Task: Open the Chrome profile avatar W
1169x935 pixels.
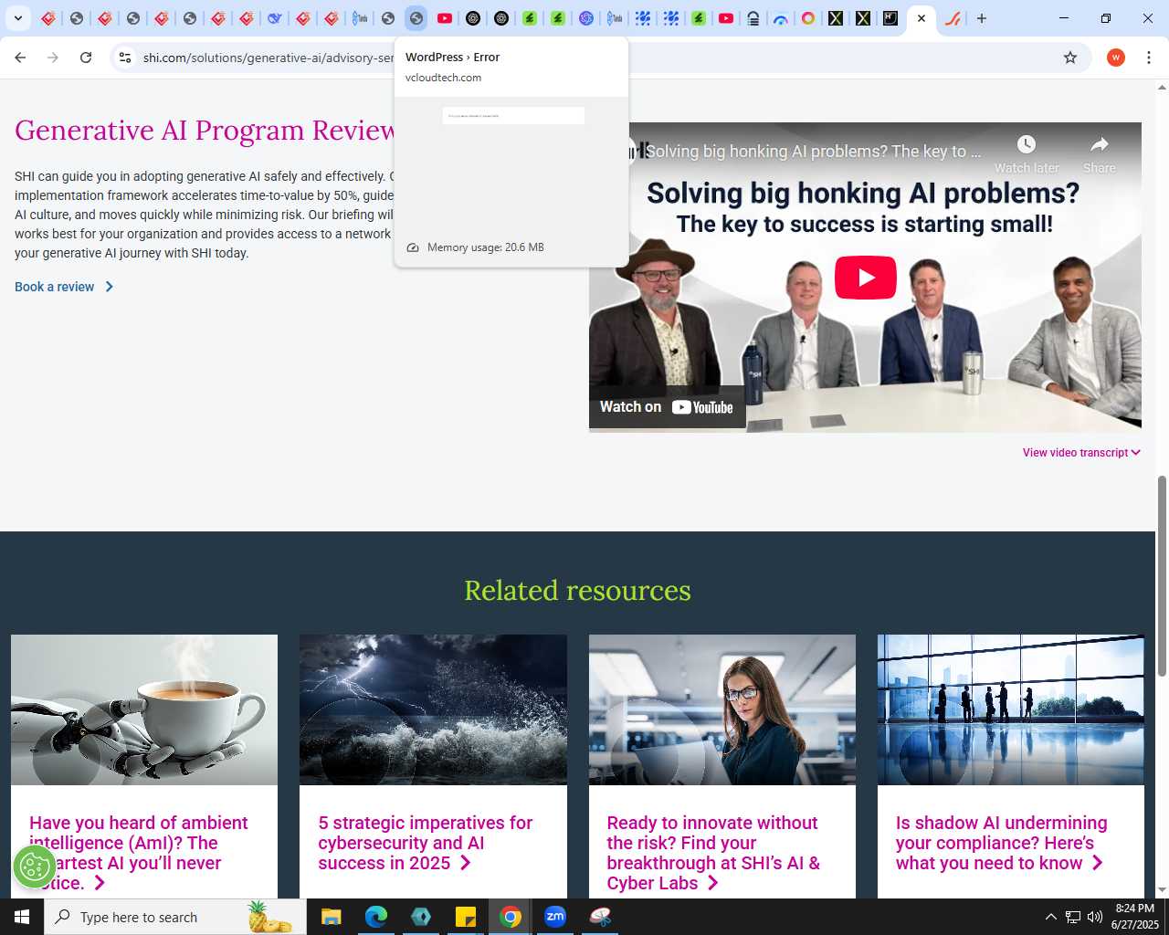Action: coord(1115,58)
